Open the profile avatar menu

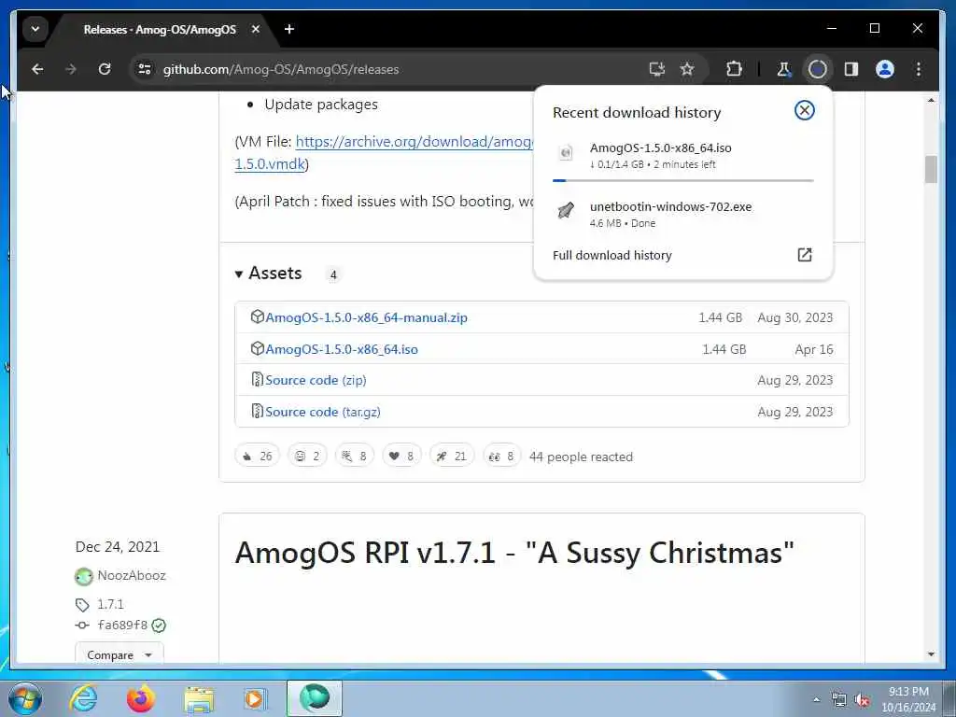[x=885, y=69]
